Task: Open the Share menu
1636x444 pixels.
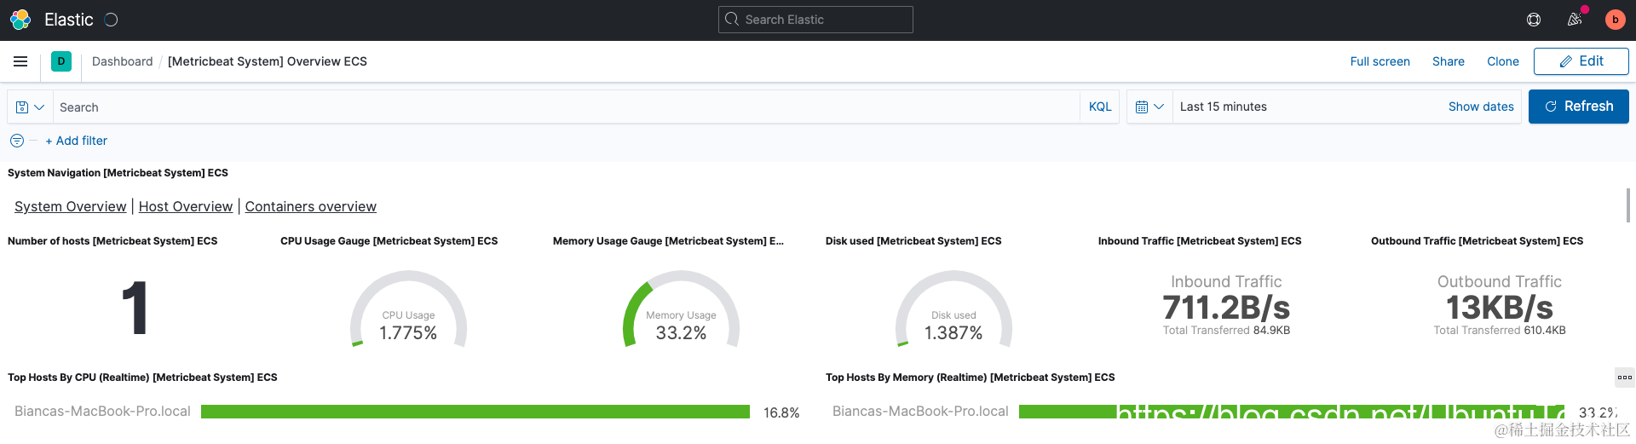Action: [1449, 61]
